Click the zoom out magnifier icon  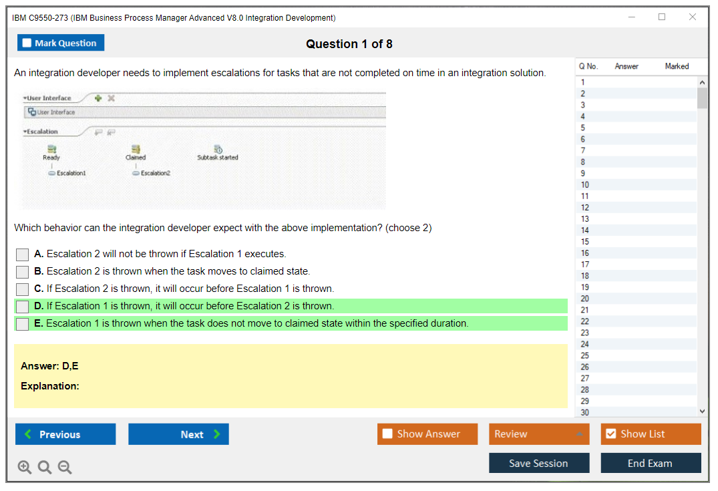click(65, 468)
